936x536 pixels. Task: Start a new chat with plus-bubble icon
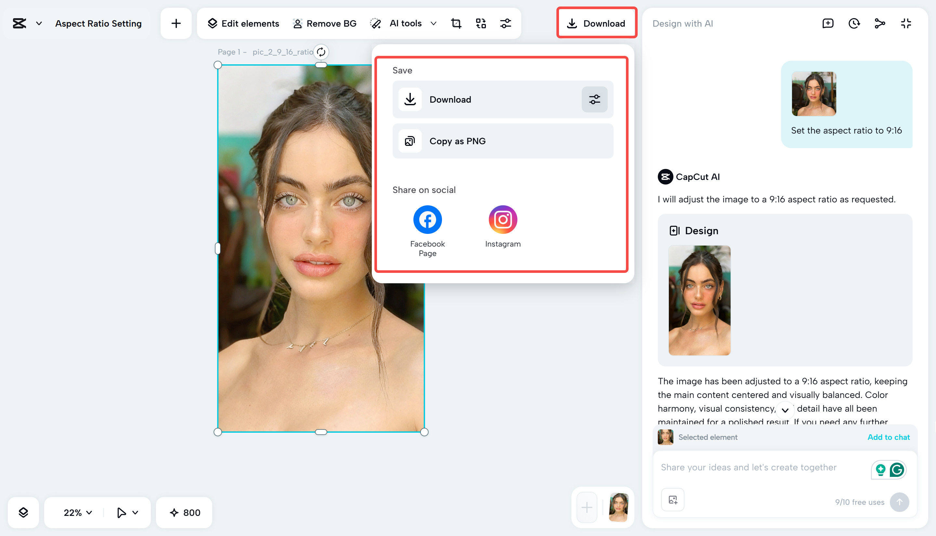(x=828, y=24)
